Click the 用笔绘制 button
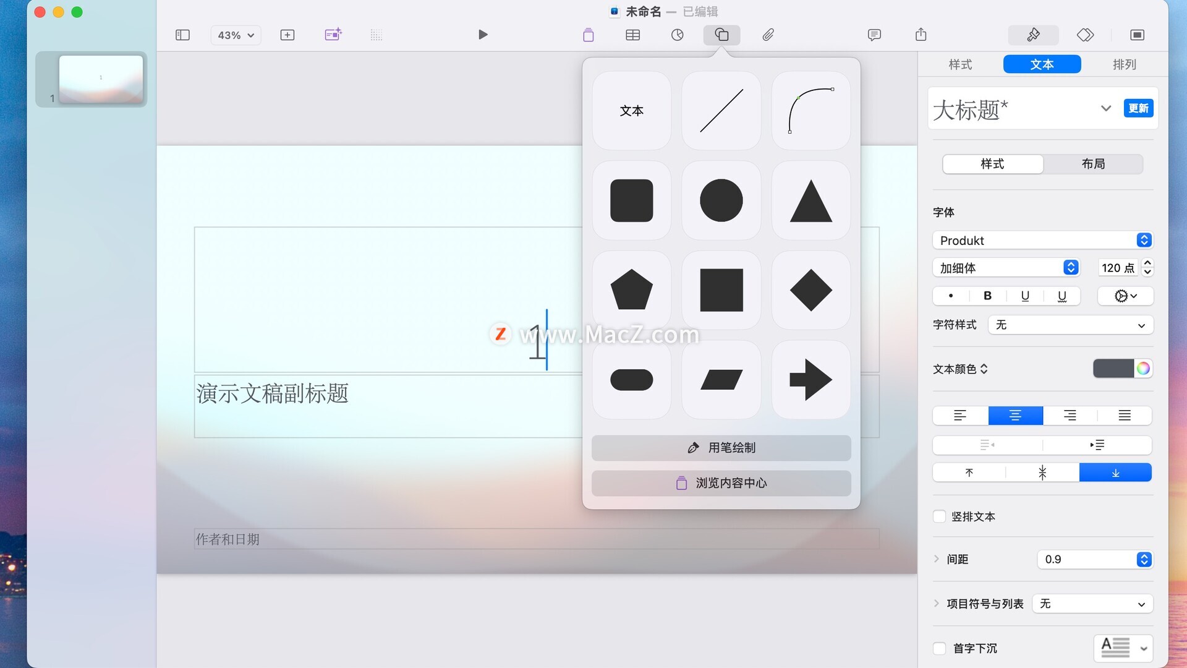Image resolution: width=1187 pixels, height=668 pixels. click(x=721, y=448)
